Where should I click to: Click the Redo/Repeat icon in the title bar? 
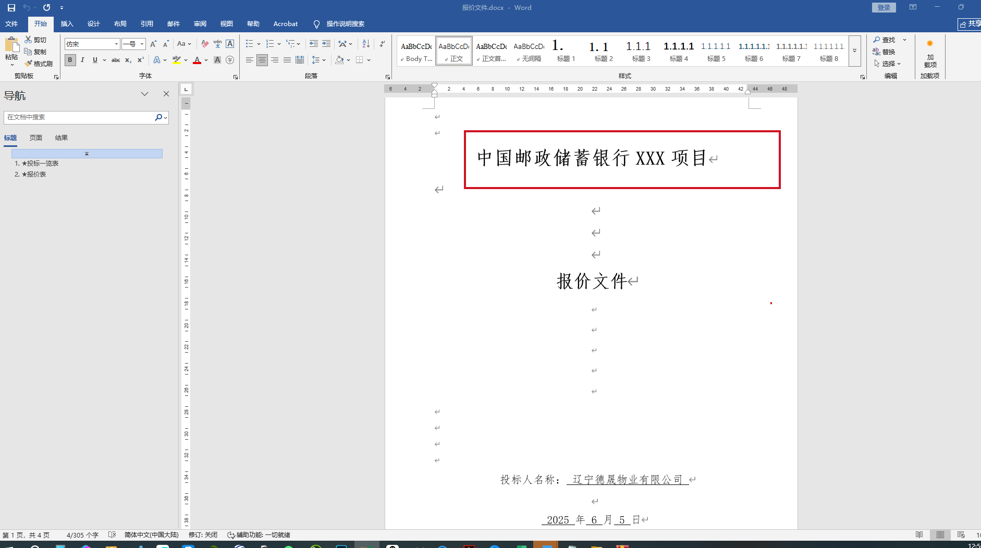[46, 8]
